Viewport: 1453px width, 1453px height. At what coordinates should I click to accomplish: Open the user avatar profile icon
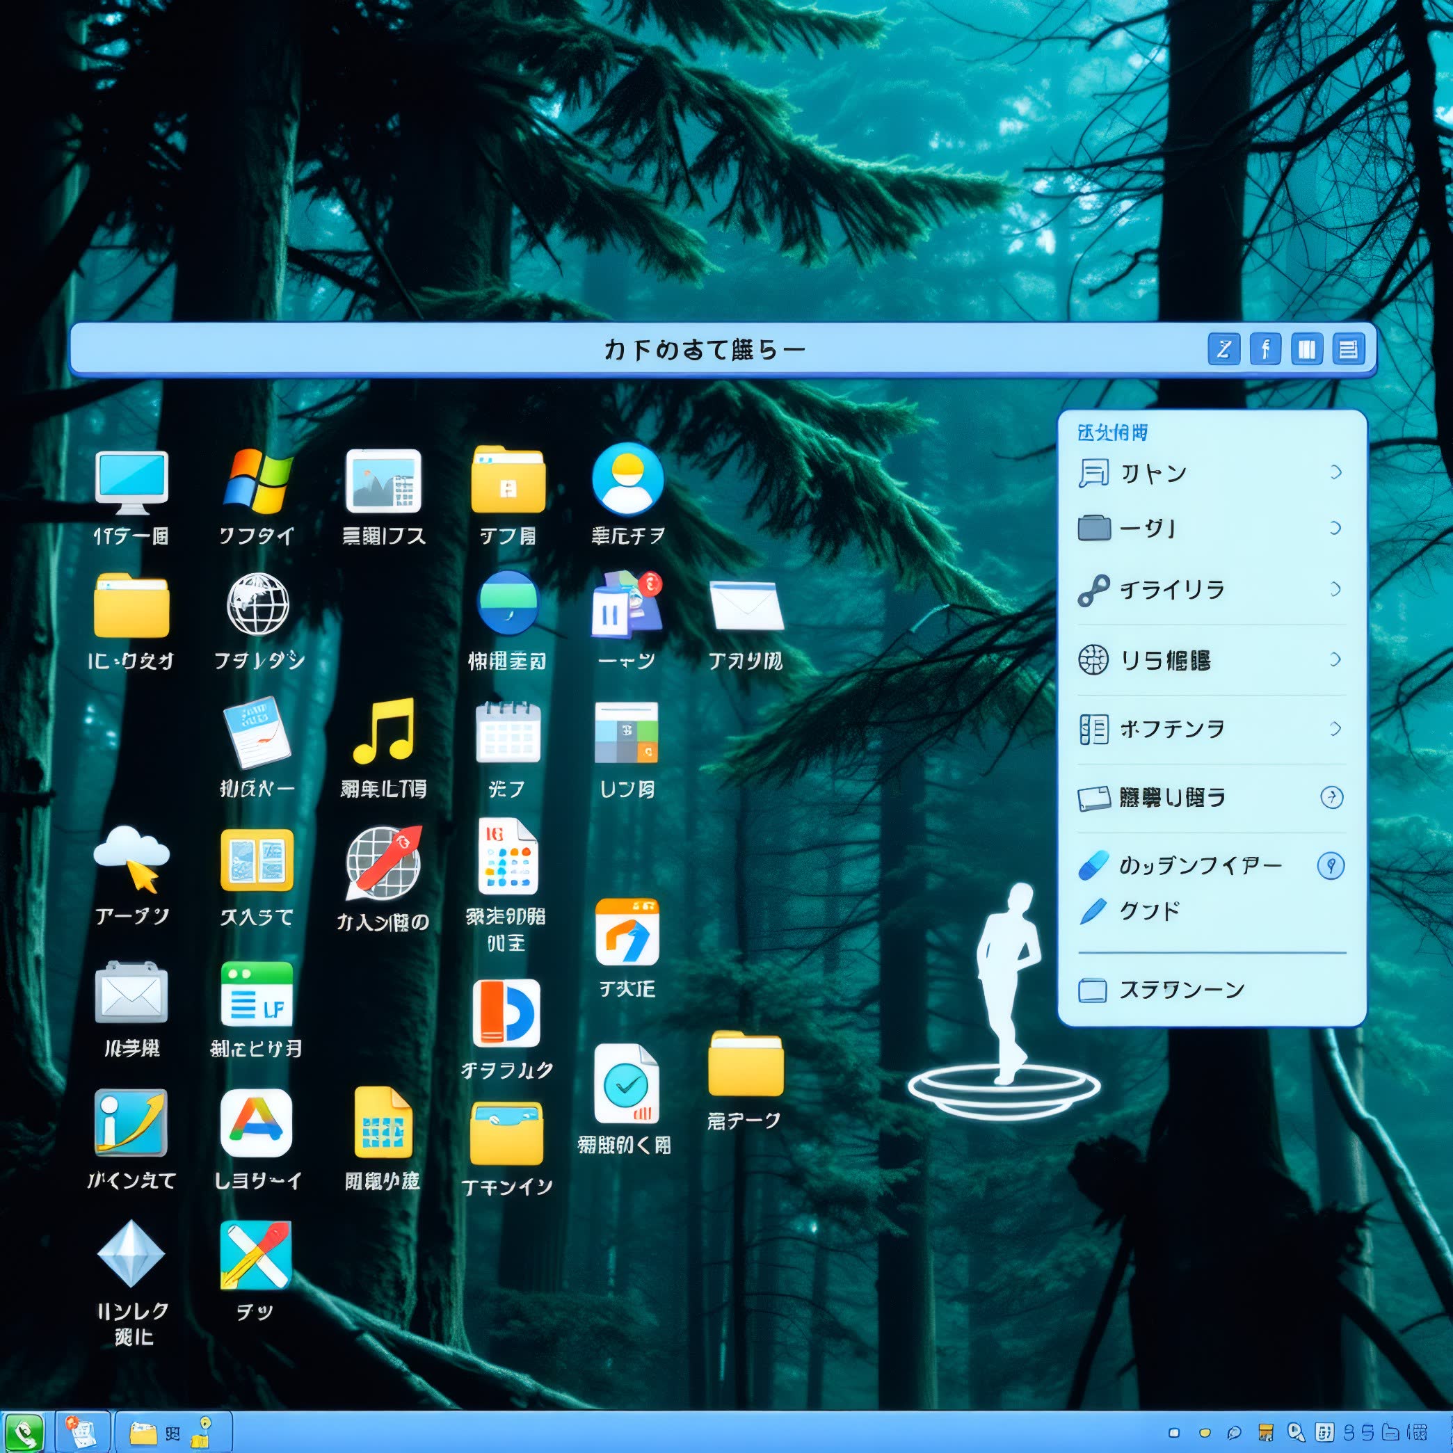click(x=627, y=479)
